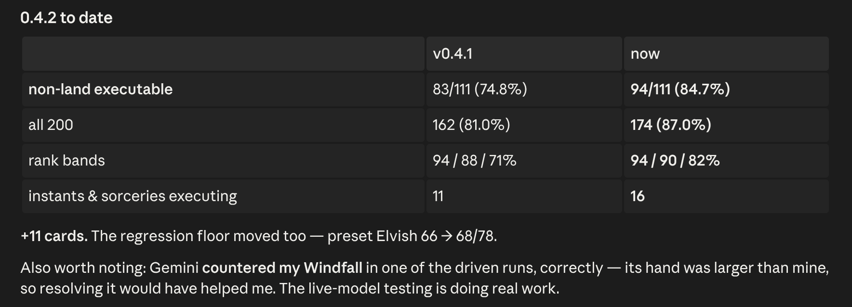Click the 94 / 88 / 71% cell
The width and height of the screenshot is (852, 307).
(524, 160)
